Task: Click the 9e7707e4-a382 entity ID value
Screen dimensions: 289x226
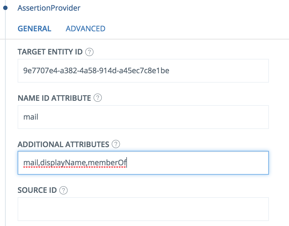Action: pyautogui.click(x=96, y=71)
